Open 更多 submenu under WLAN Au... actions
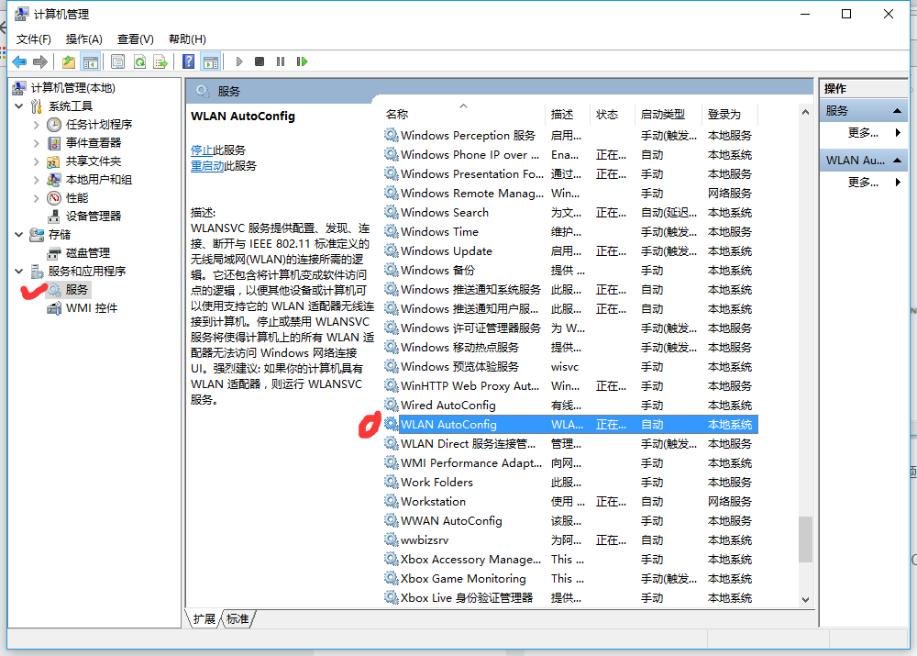The width and height of the screenshot is (917, 656). [864, 183]
